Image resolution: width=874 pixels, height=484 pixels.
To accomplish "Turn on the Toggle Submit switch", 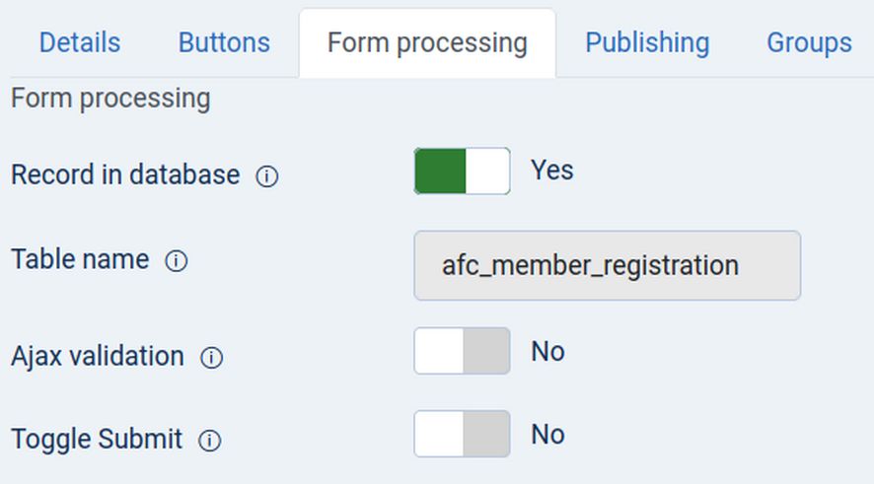I will [462, 434].
